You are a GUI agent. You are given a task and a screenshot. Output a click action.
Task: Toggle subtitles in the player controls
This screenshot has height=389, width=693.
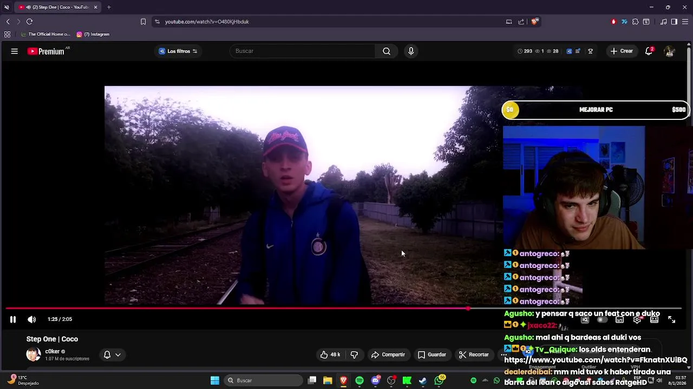tap(620, 320)
